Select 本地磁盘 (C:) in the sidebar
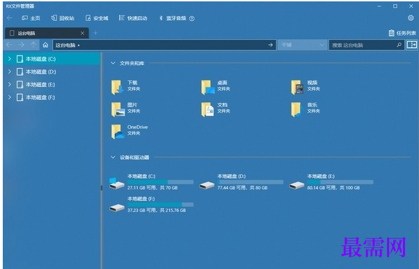The width and height of the screenshot is (419, 269). (52, 58)
